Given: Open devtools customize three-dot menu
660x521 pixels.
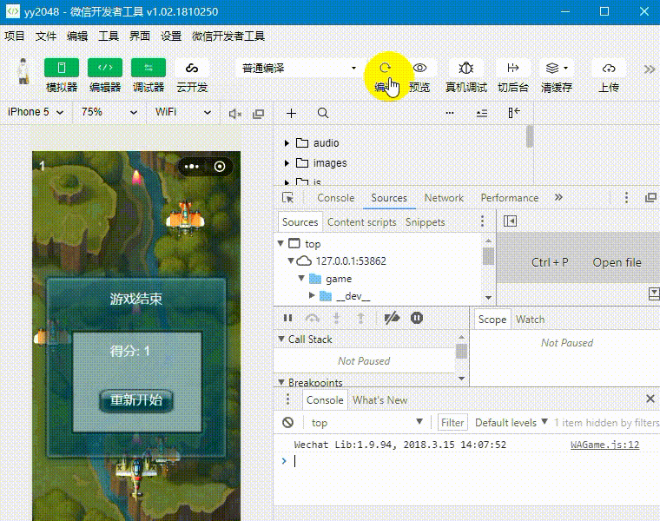Looking at the screenshot, I should pos(626,197).
